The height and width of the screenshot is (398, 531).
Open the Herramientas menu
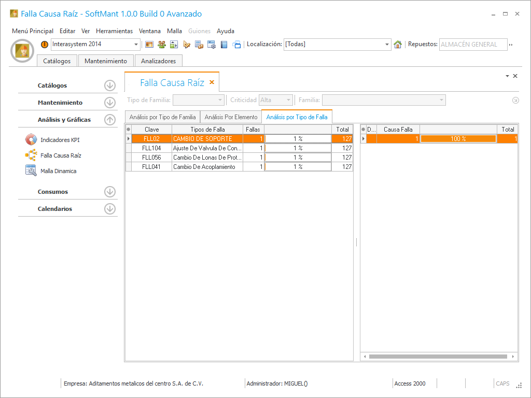pyautogui.click(x=114, y=31)
